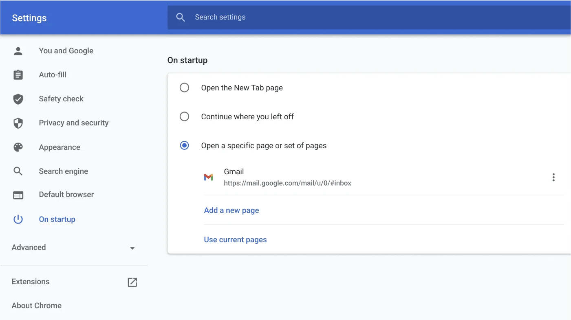
Task: Open the About Chrome section
Action: 36,305
